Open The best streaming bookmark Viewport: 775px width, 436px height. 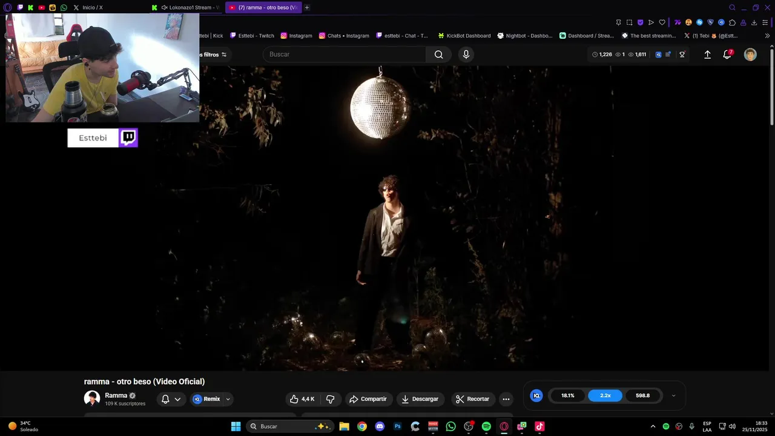[x=649, y=36]
